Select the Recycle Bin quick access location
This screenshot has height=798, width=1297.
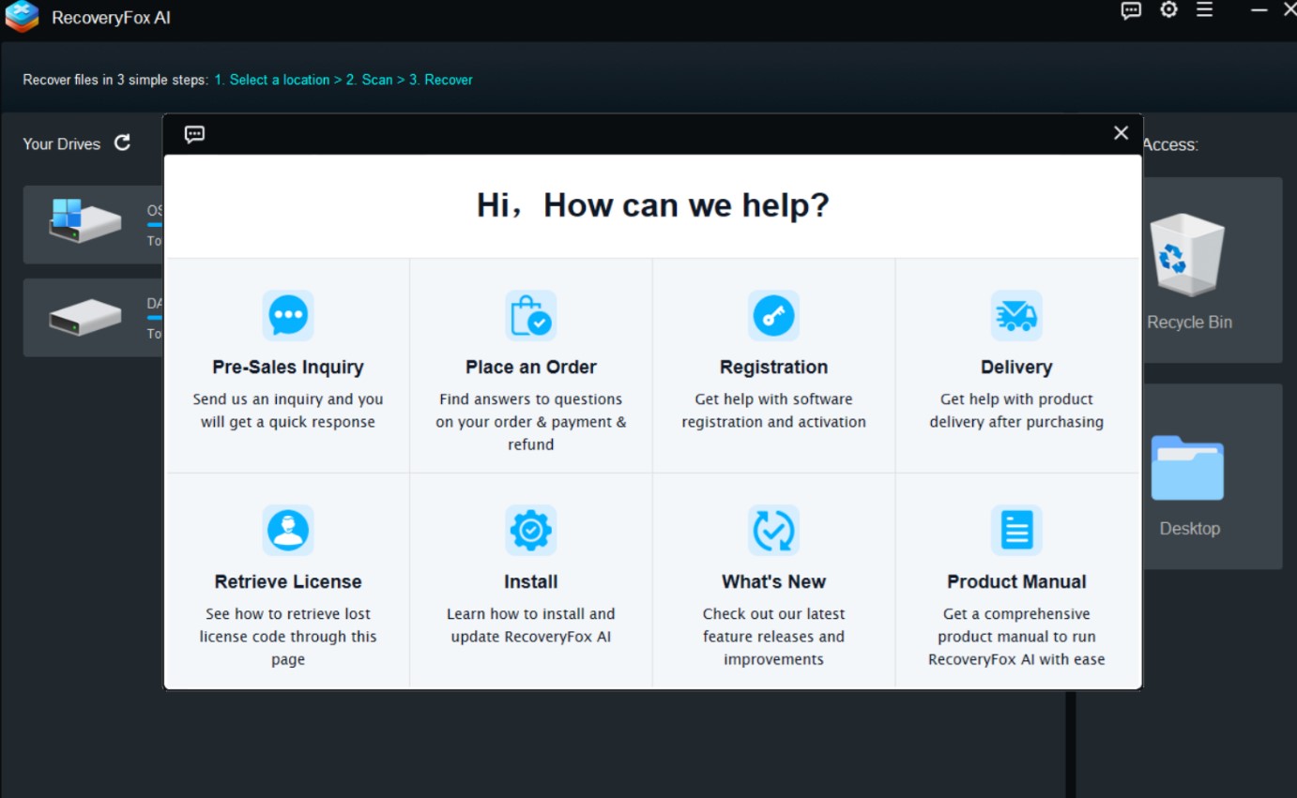coord(1188,270)
